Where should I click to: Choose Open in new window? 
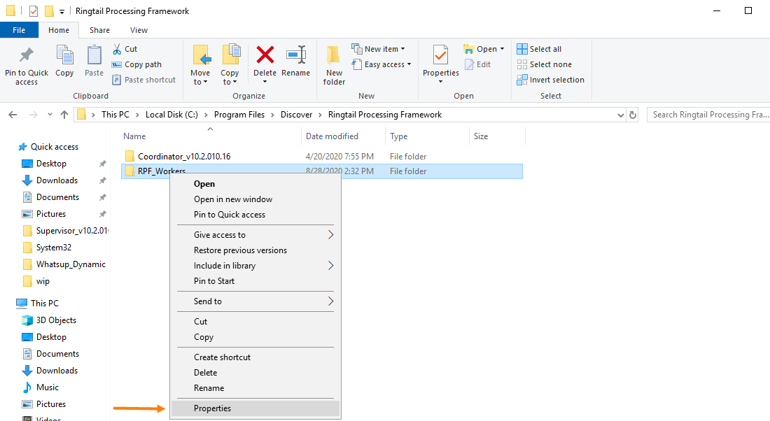coord(233,199)
